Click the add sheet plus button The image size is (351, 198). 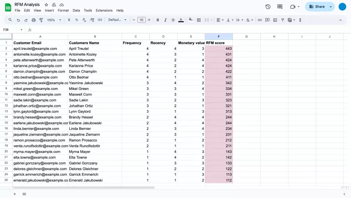click(15, 194)
